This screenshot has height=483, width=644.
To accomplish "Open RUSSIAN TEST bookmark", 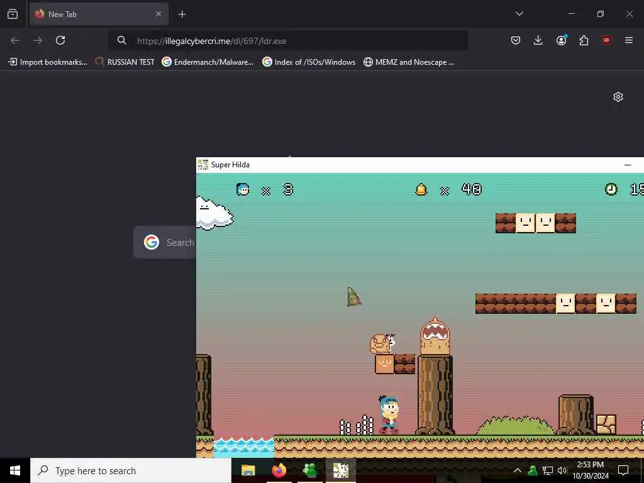I will 125,62.
